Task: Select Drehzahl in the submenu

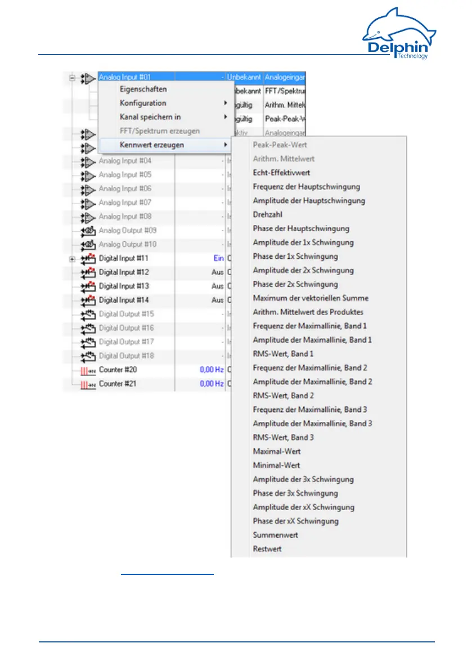Action: pos(319,214)
